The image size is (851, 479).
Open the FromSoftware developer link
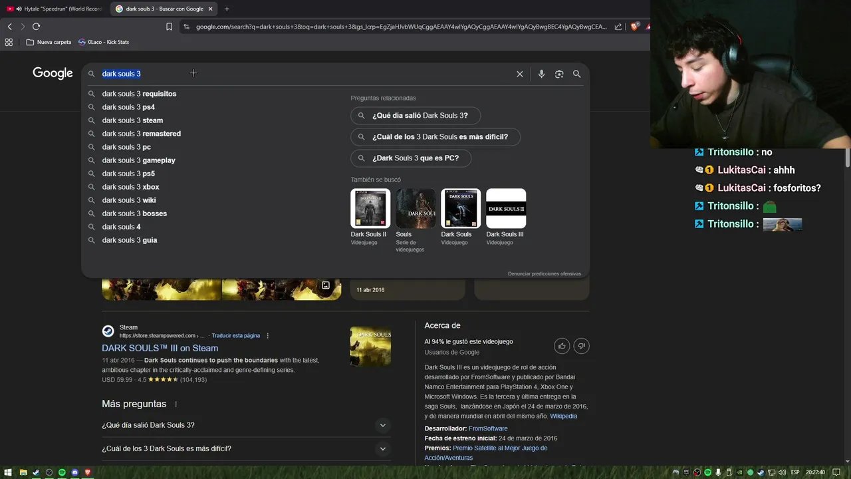(x=488, y=428)
